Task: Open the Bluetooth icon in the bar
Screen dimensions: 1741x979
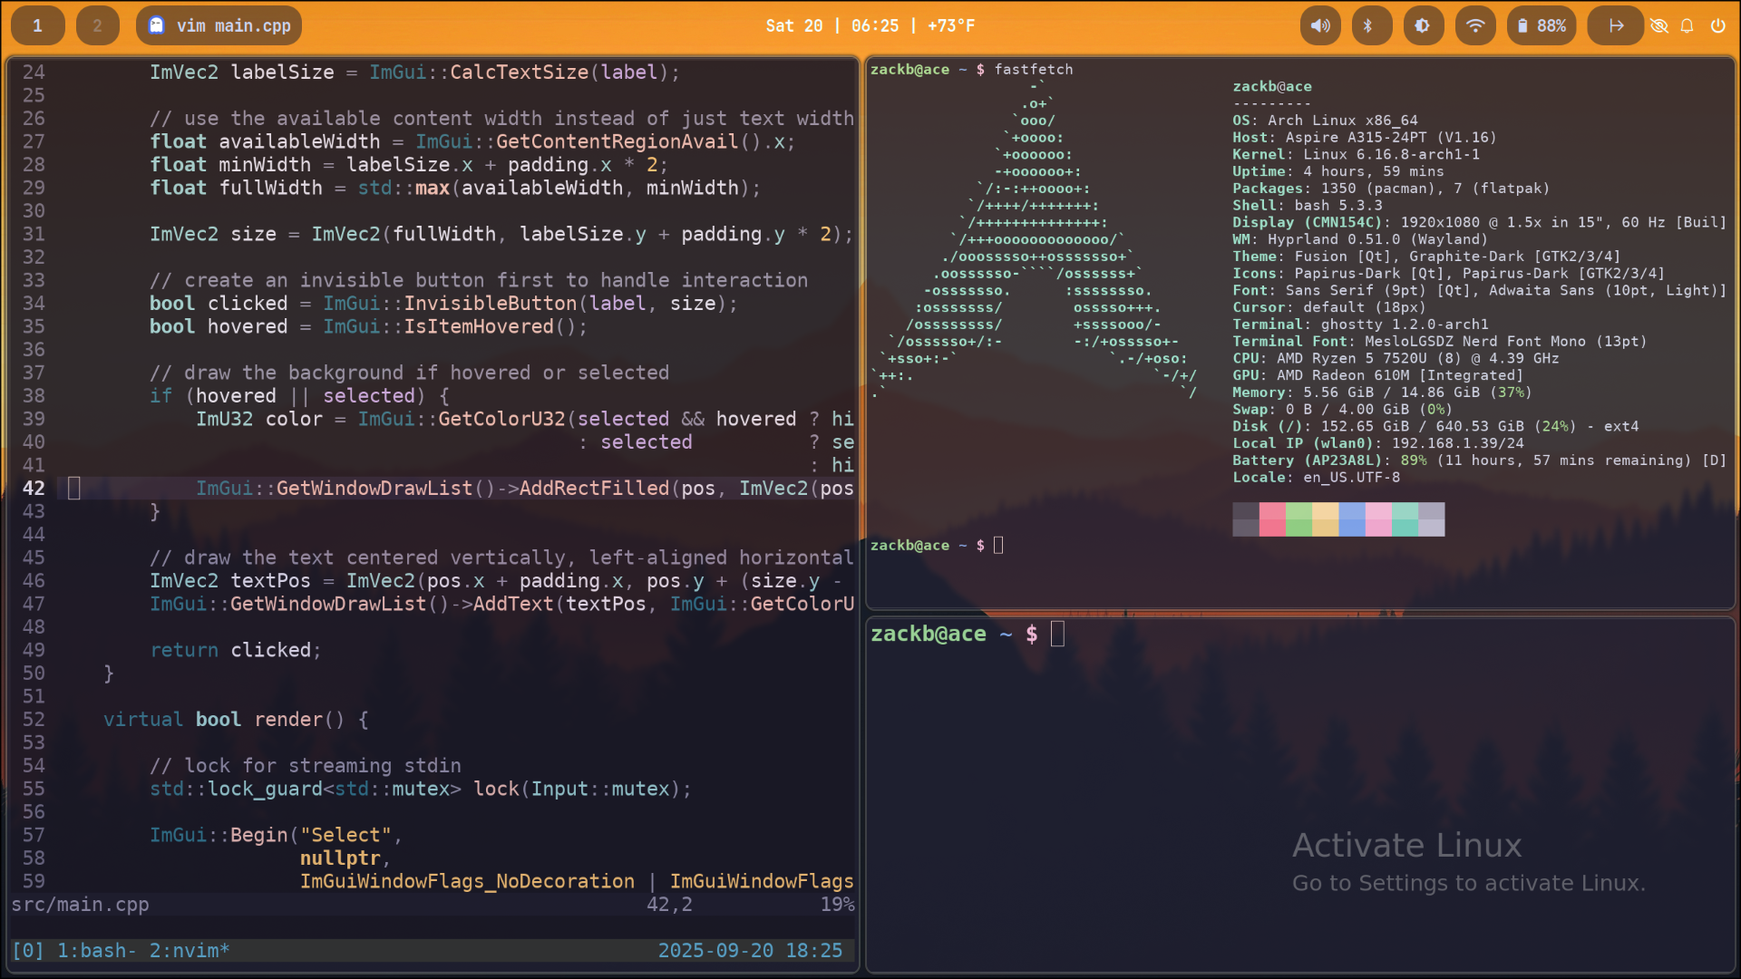Action: (x=1369, y=25)
